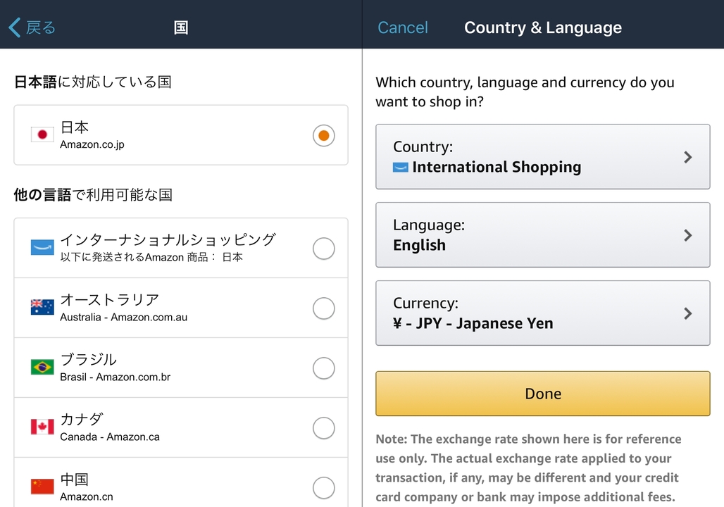
Task: Click the International Shopping value text
Action: pos(497,167)
